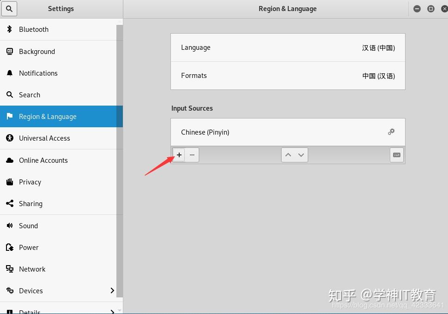Image resolution: width=448 pixels, height=314 pixels.
Task: Click the Notifications bell icon
Action: tap(10, 73)
